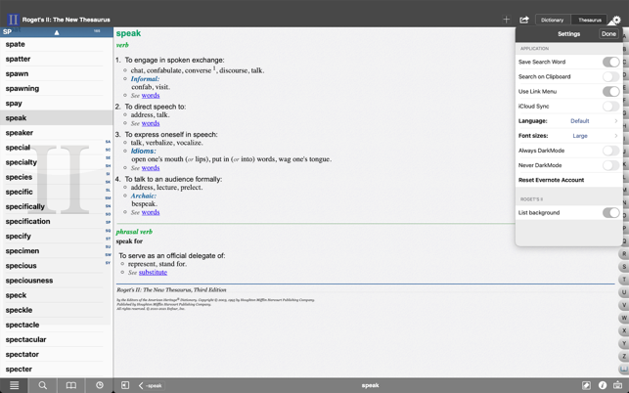Jump to letter X index button
The image size is (629, 393).
[624, 330]
